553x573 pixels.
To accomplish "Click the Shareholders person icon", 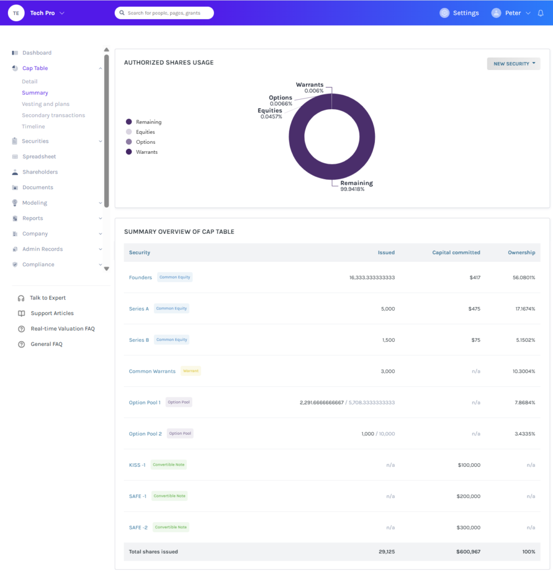I will (15, 172).
